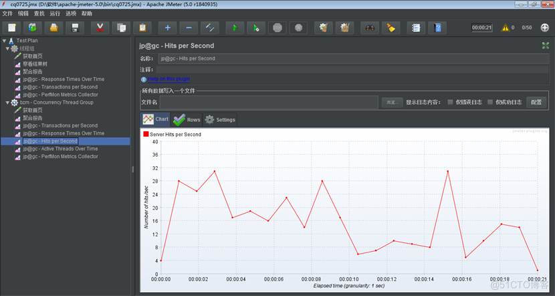The image size is (555, 296).
Task: Enable the 仅错误日志 checkbox
Action: tap(451, 102)
